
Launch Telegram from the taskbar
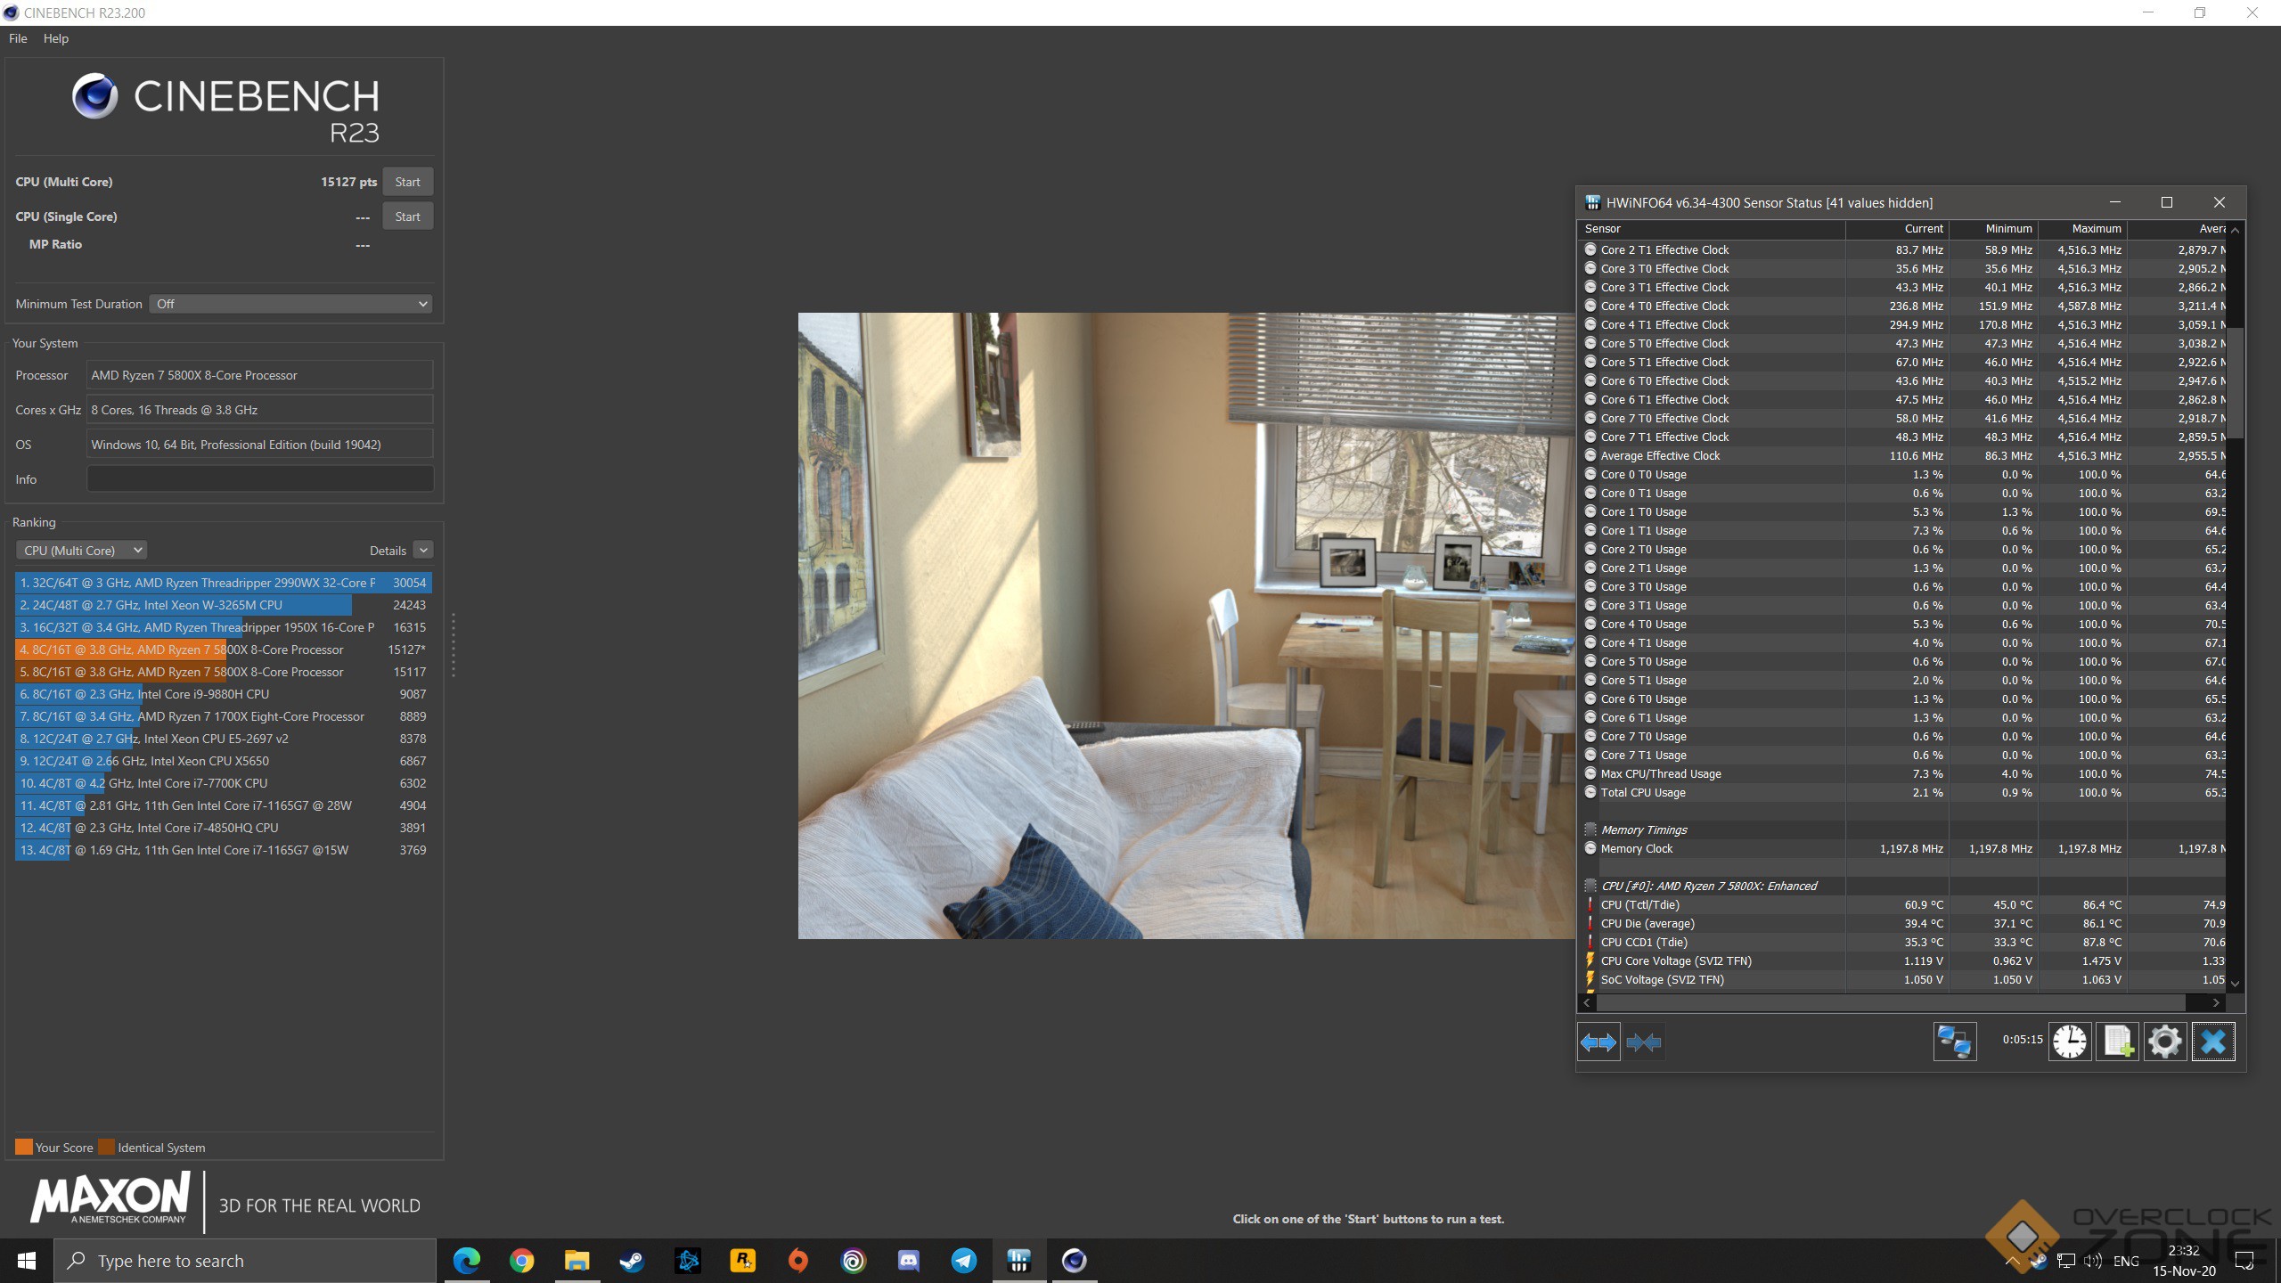[964, 1261]
